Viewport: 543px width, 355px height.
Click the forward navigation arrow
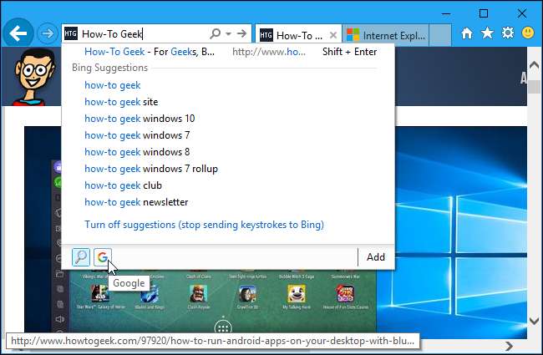coord(48,33)
